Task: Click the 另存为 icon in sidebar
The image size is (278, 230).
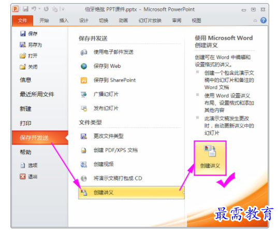Action: 23,45
